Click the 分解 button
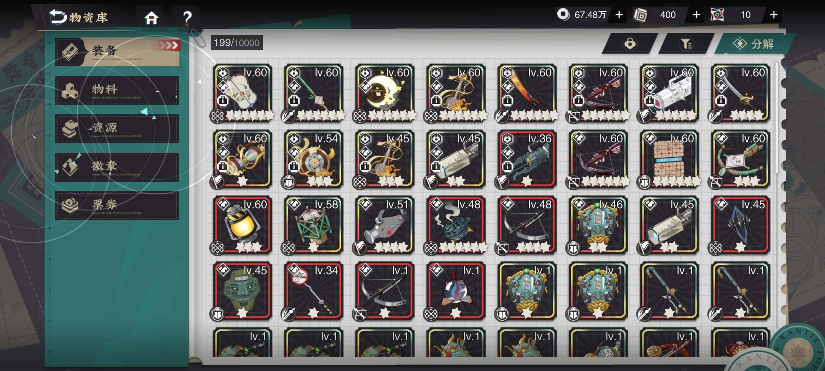This screenshot has height=371, width=825. [754, 44]
